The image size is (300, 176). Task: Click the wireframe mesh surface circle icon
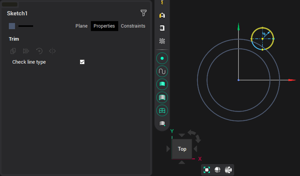[162, 110]
